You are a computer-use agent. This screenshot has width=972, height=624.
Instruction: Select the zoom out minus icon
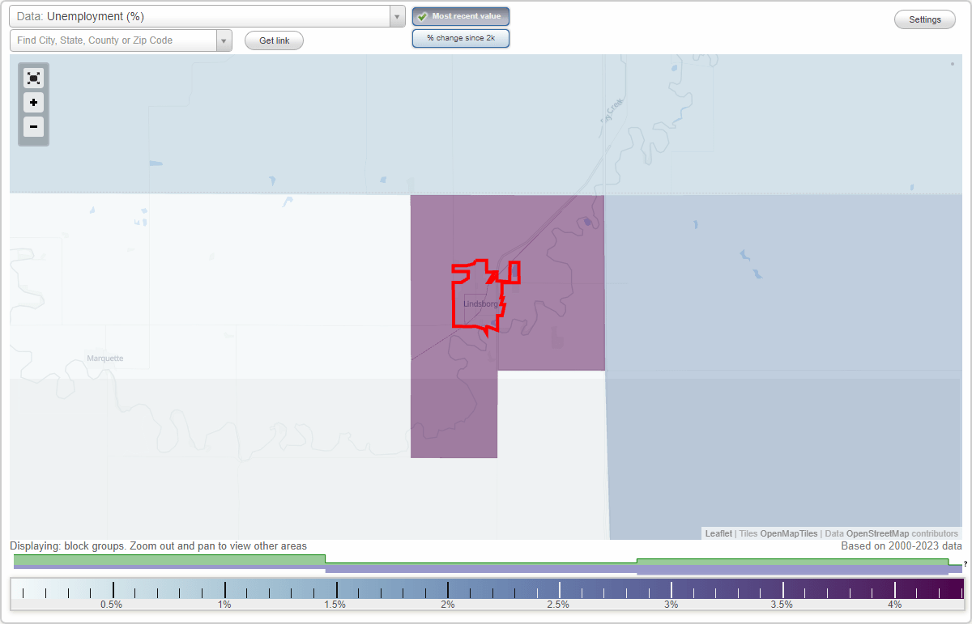[33, 127]
